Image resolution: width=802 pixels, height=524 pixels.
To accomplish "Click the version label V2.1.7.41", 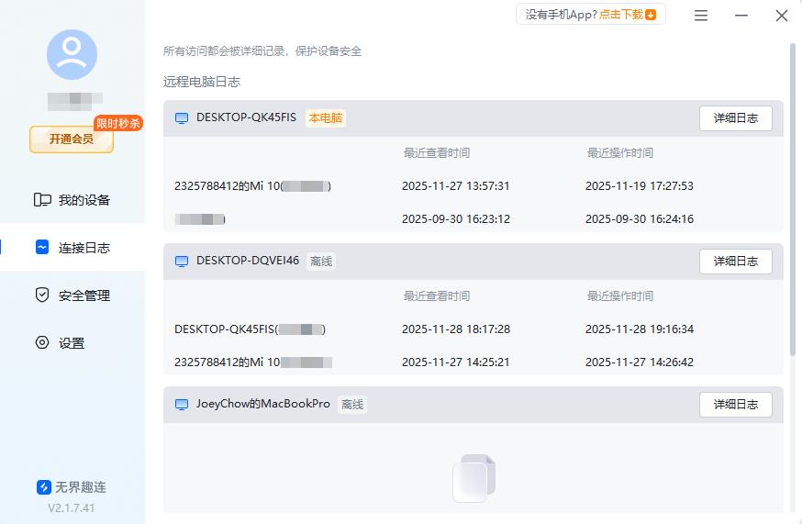I will pos(71,508).
